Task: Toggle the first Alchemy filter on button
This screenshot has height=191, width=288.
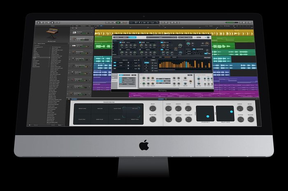Action: pos(162,43)
